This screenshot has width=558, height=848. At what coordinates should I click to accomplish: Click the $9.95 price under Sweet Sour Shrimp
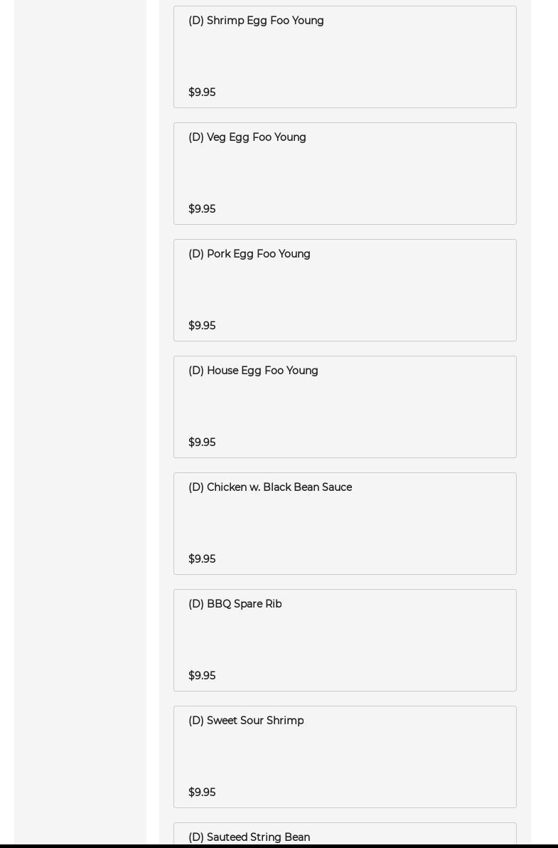point(202,793)
